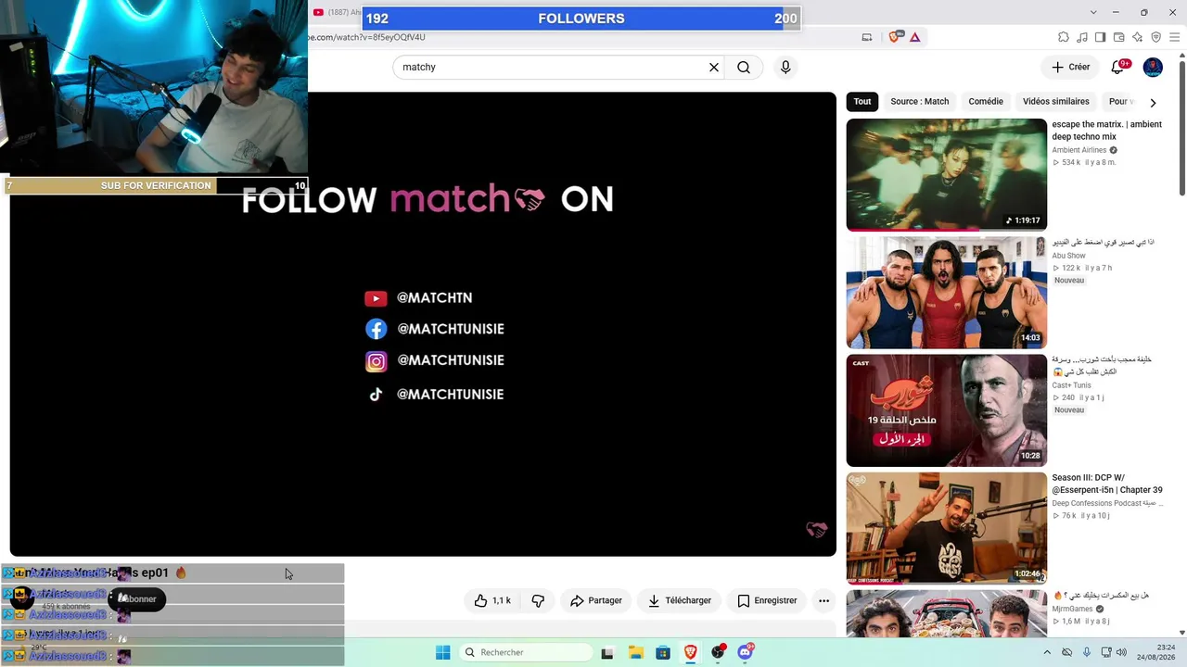
Task: Dislike the video with thumbs down
Action: click(x=538, y=600)
